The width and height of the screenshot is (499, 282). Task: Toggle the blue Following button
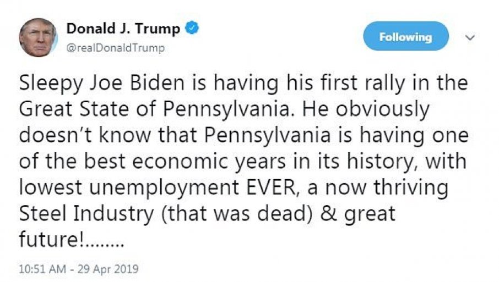click(x=406, y=37)
